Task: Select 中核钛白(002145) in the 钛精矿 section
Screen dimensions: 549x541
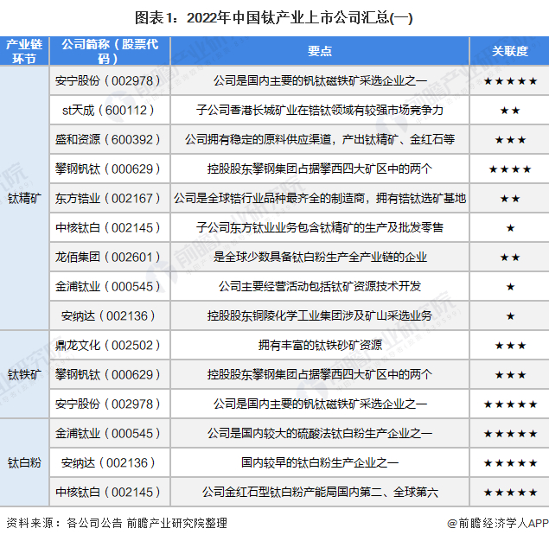Action: pos(108,228)
